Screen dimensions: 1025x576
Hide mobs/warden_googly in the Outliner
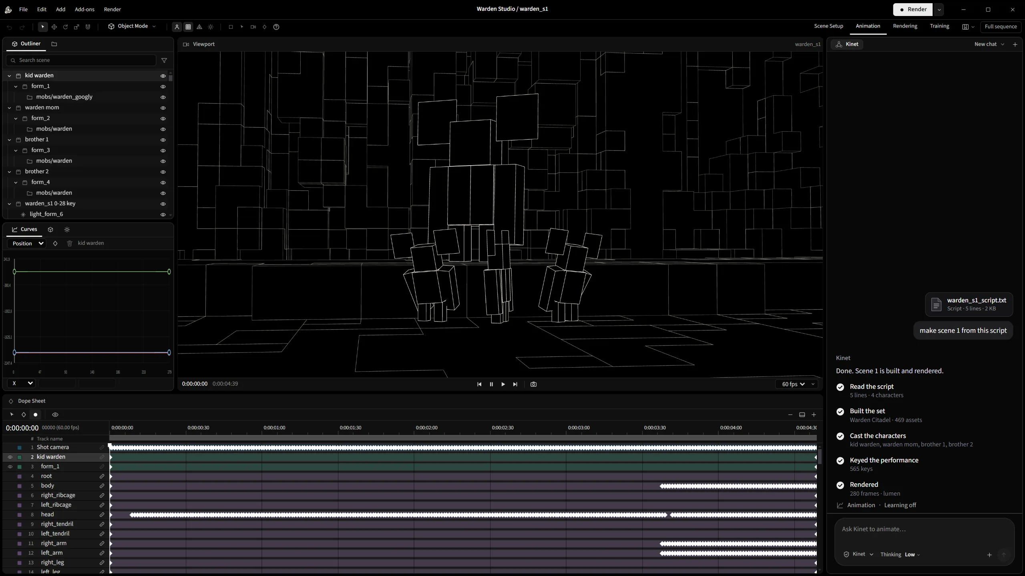click(163, 97)
